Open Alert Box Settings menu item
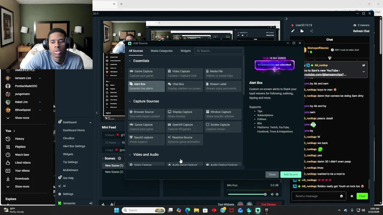Viewport: 383px width, 215px height. coord(74,146)
